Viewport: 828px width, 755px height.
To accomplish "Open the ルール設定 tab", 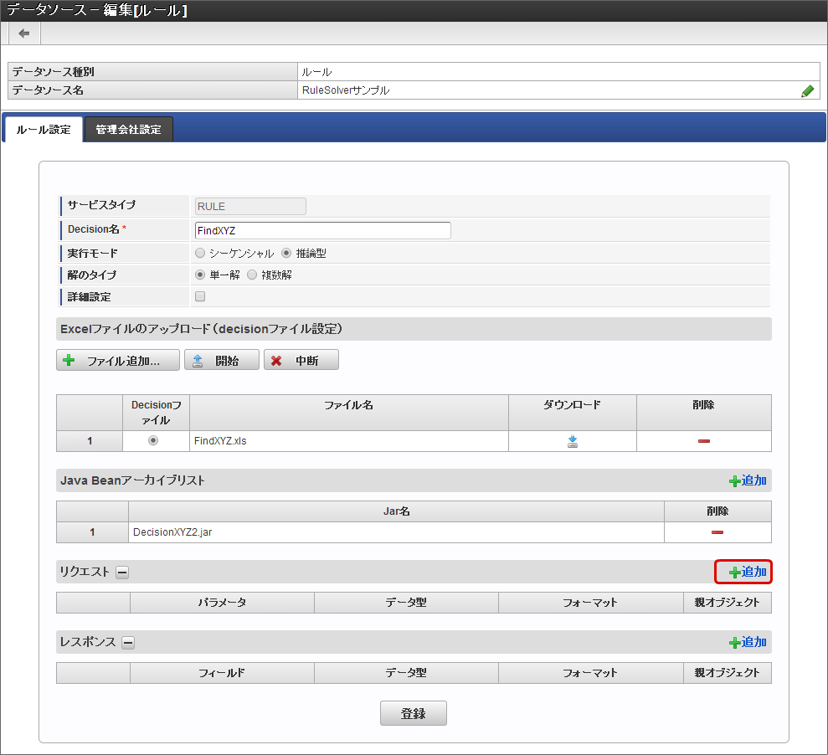I will (x=44, y=130).
